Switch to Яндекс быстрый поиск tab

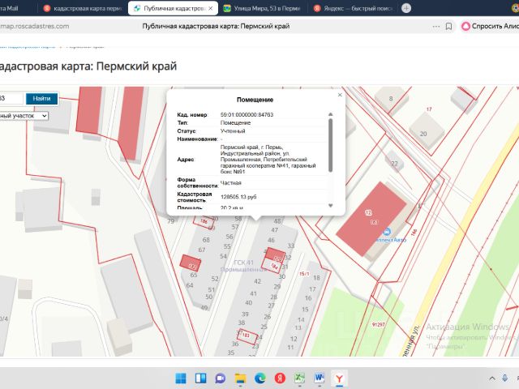tap(353, 8)
